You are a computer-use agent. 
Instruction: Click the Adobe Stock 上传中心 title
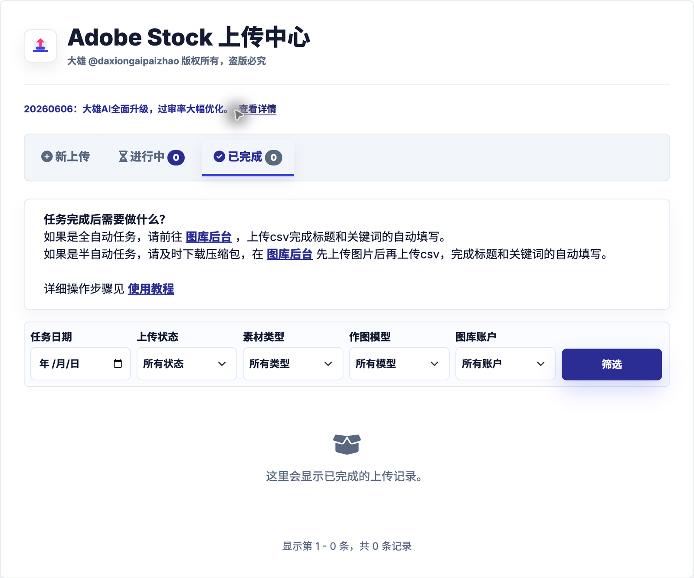[x=189, y=37]
